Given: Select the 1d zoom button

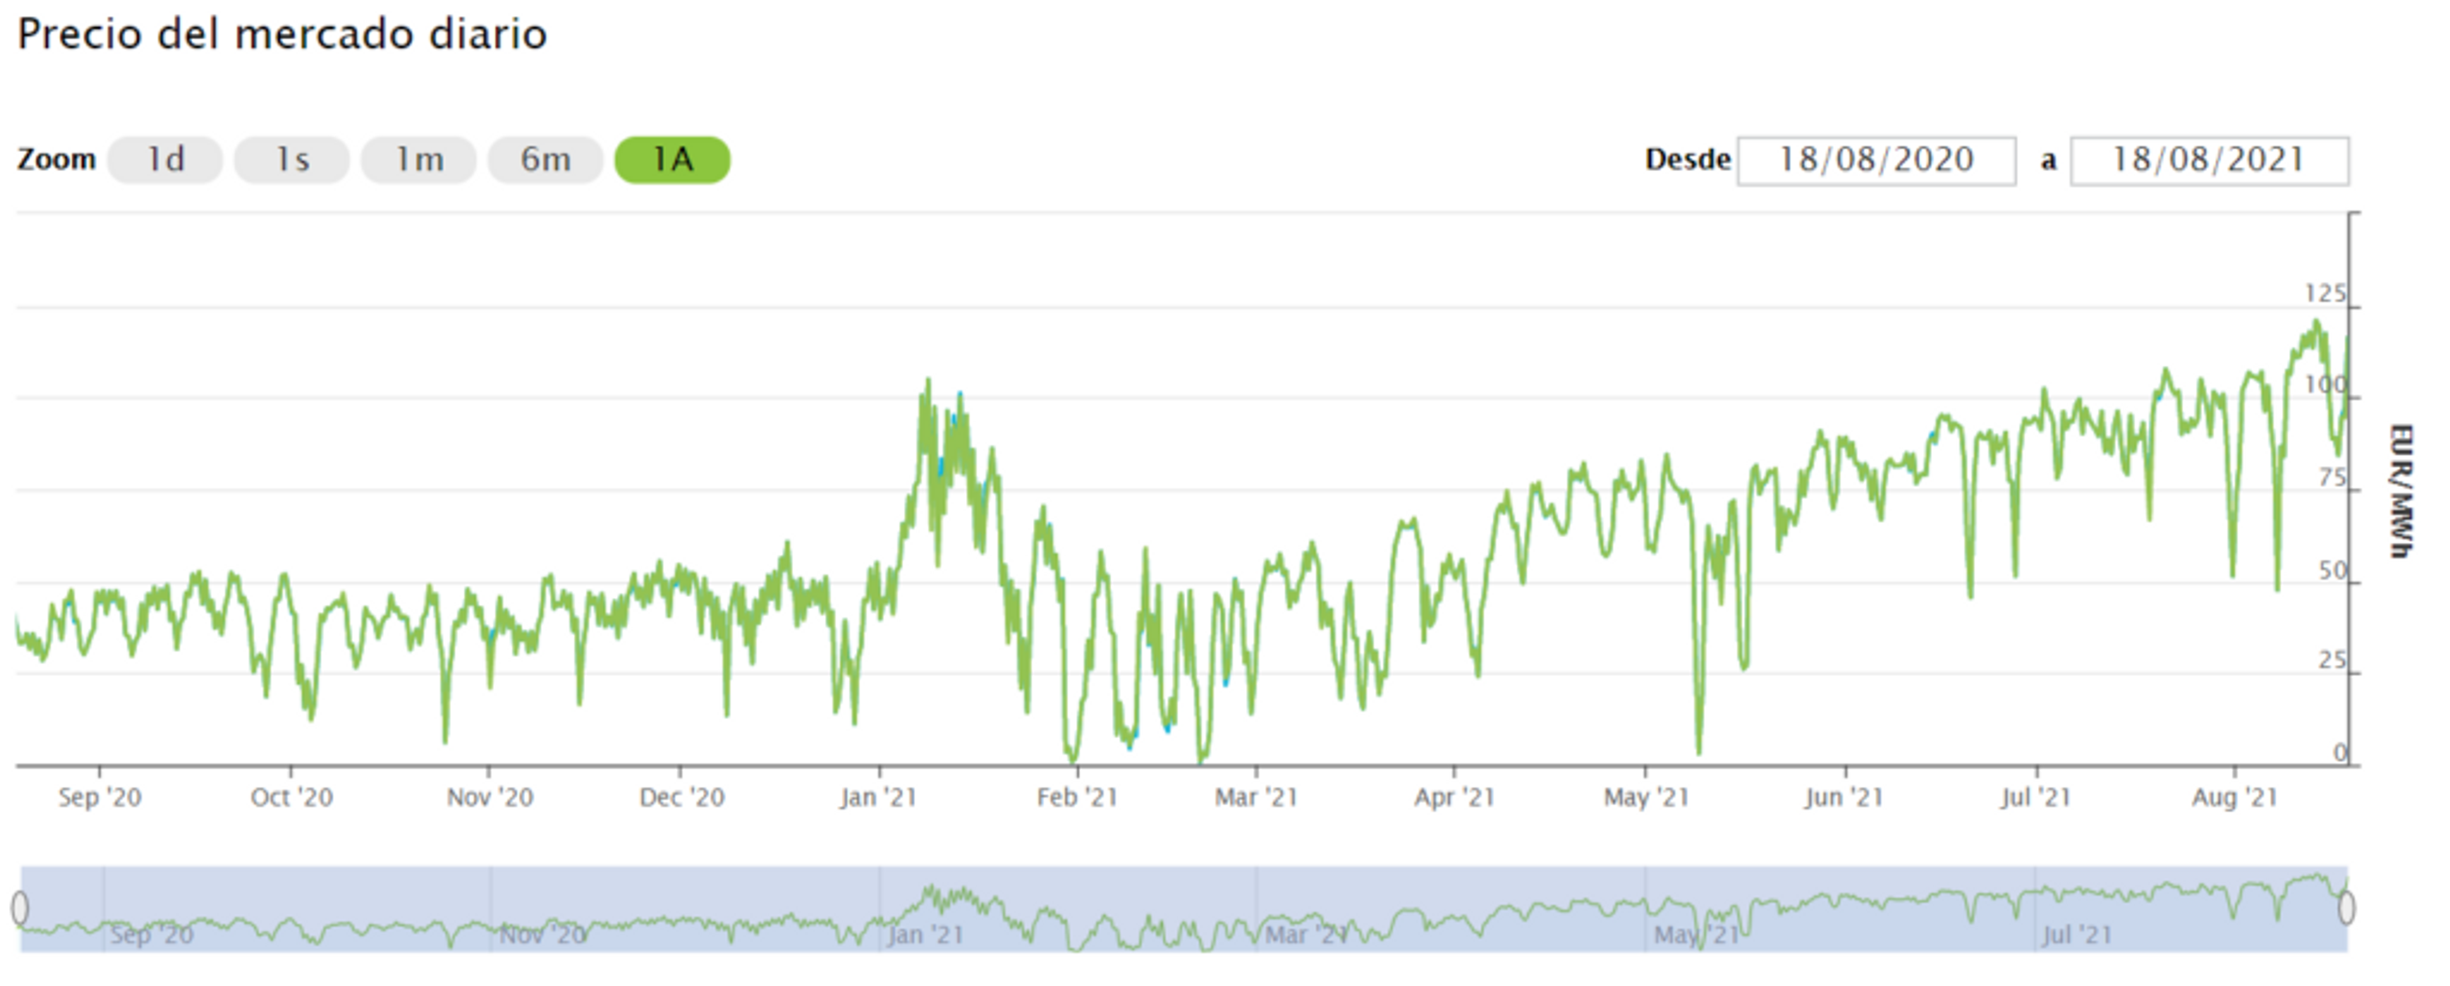Looking at the screenshot, I should [x=165, y=160].
